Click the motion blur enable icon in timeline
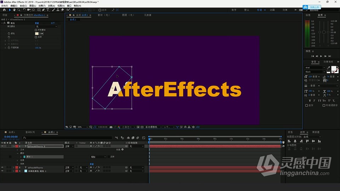The image size is (340, 191). click(137, 138)
